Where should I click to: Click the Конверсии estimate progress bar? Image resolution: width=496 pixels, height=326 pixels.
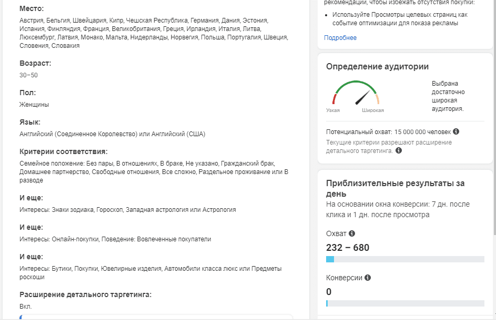(x=405, y=303)
